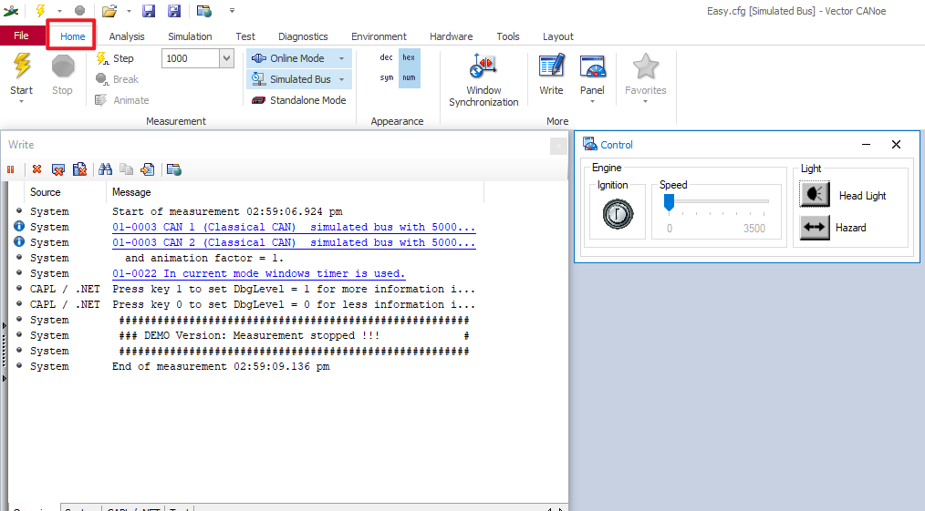Expand the arrow under the Start button
925x511 pixels.
[x=21, y=102]
